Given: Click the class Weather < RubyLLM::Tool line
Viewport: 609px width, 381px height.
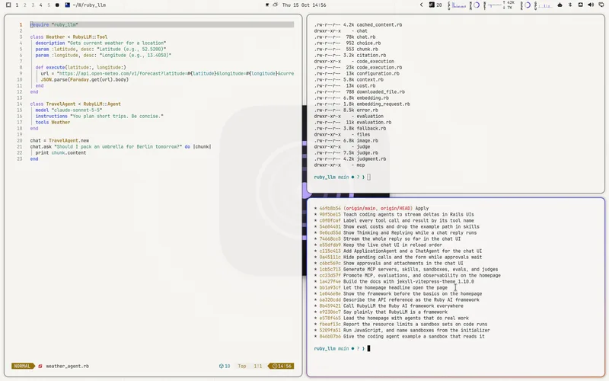Looking at the screenshot, I should tap(69, 37).
